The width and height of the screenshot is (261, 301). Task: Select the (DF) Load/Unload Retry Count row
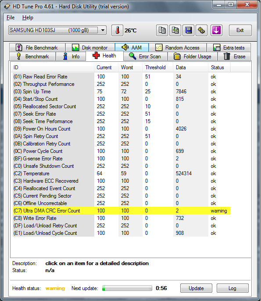[x=122, y=226]
